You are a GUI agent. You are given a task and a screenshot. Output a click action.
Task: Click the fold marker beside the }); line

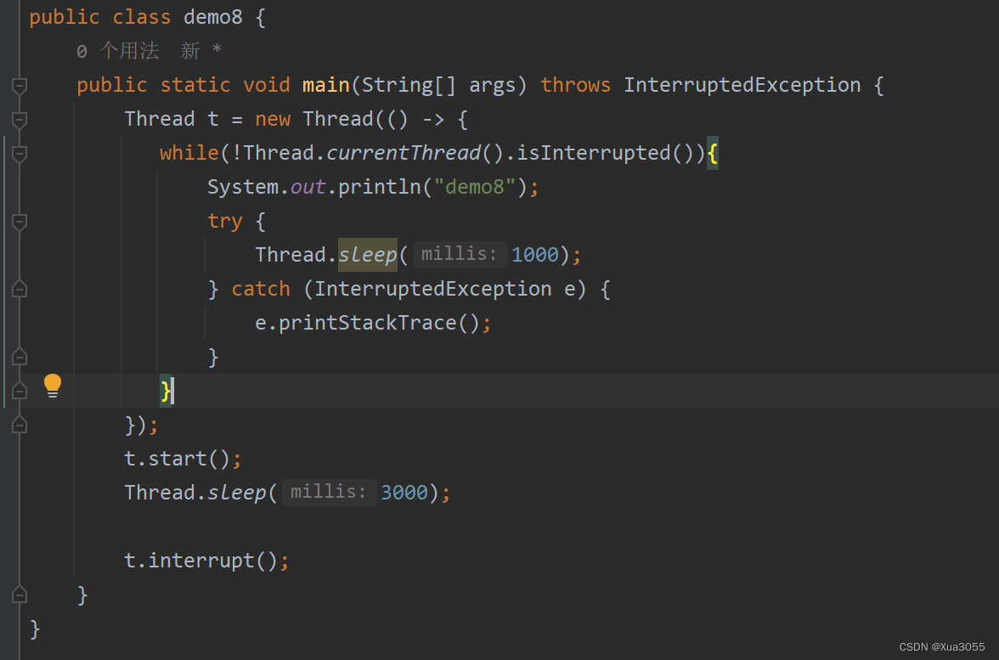click(x=19, y=425)
